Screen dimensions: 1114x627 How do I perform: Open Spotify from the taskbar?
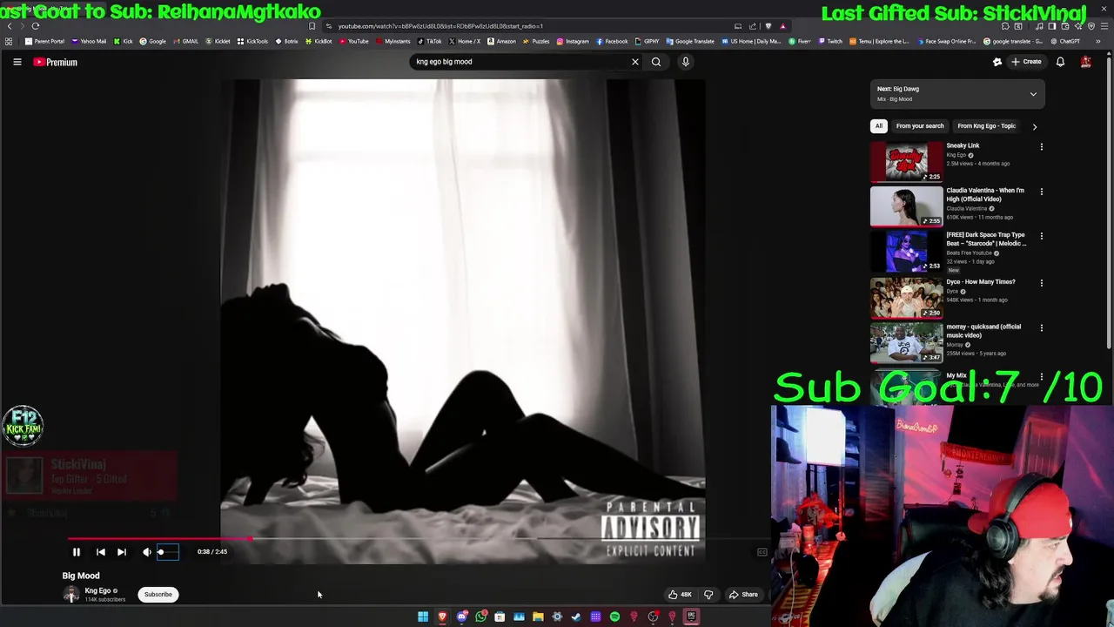coord(614,617)
